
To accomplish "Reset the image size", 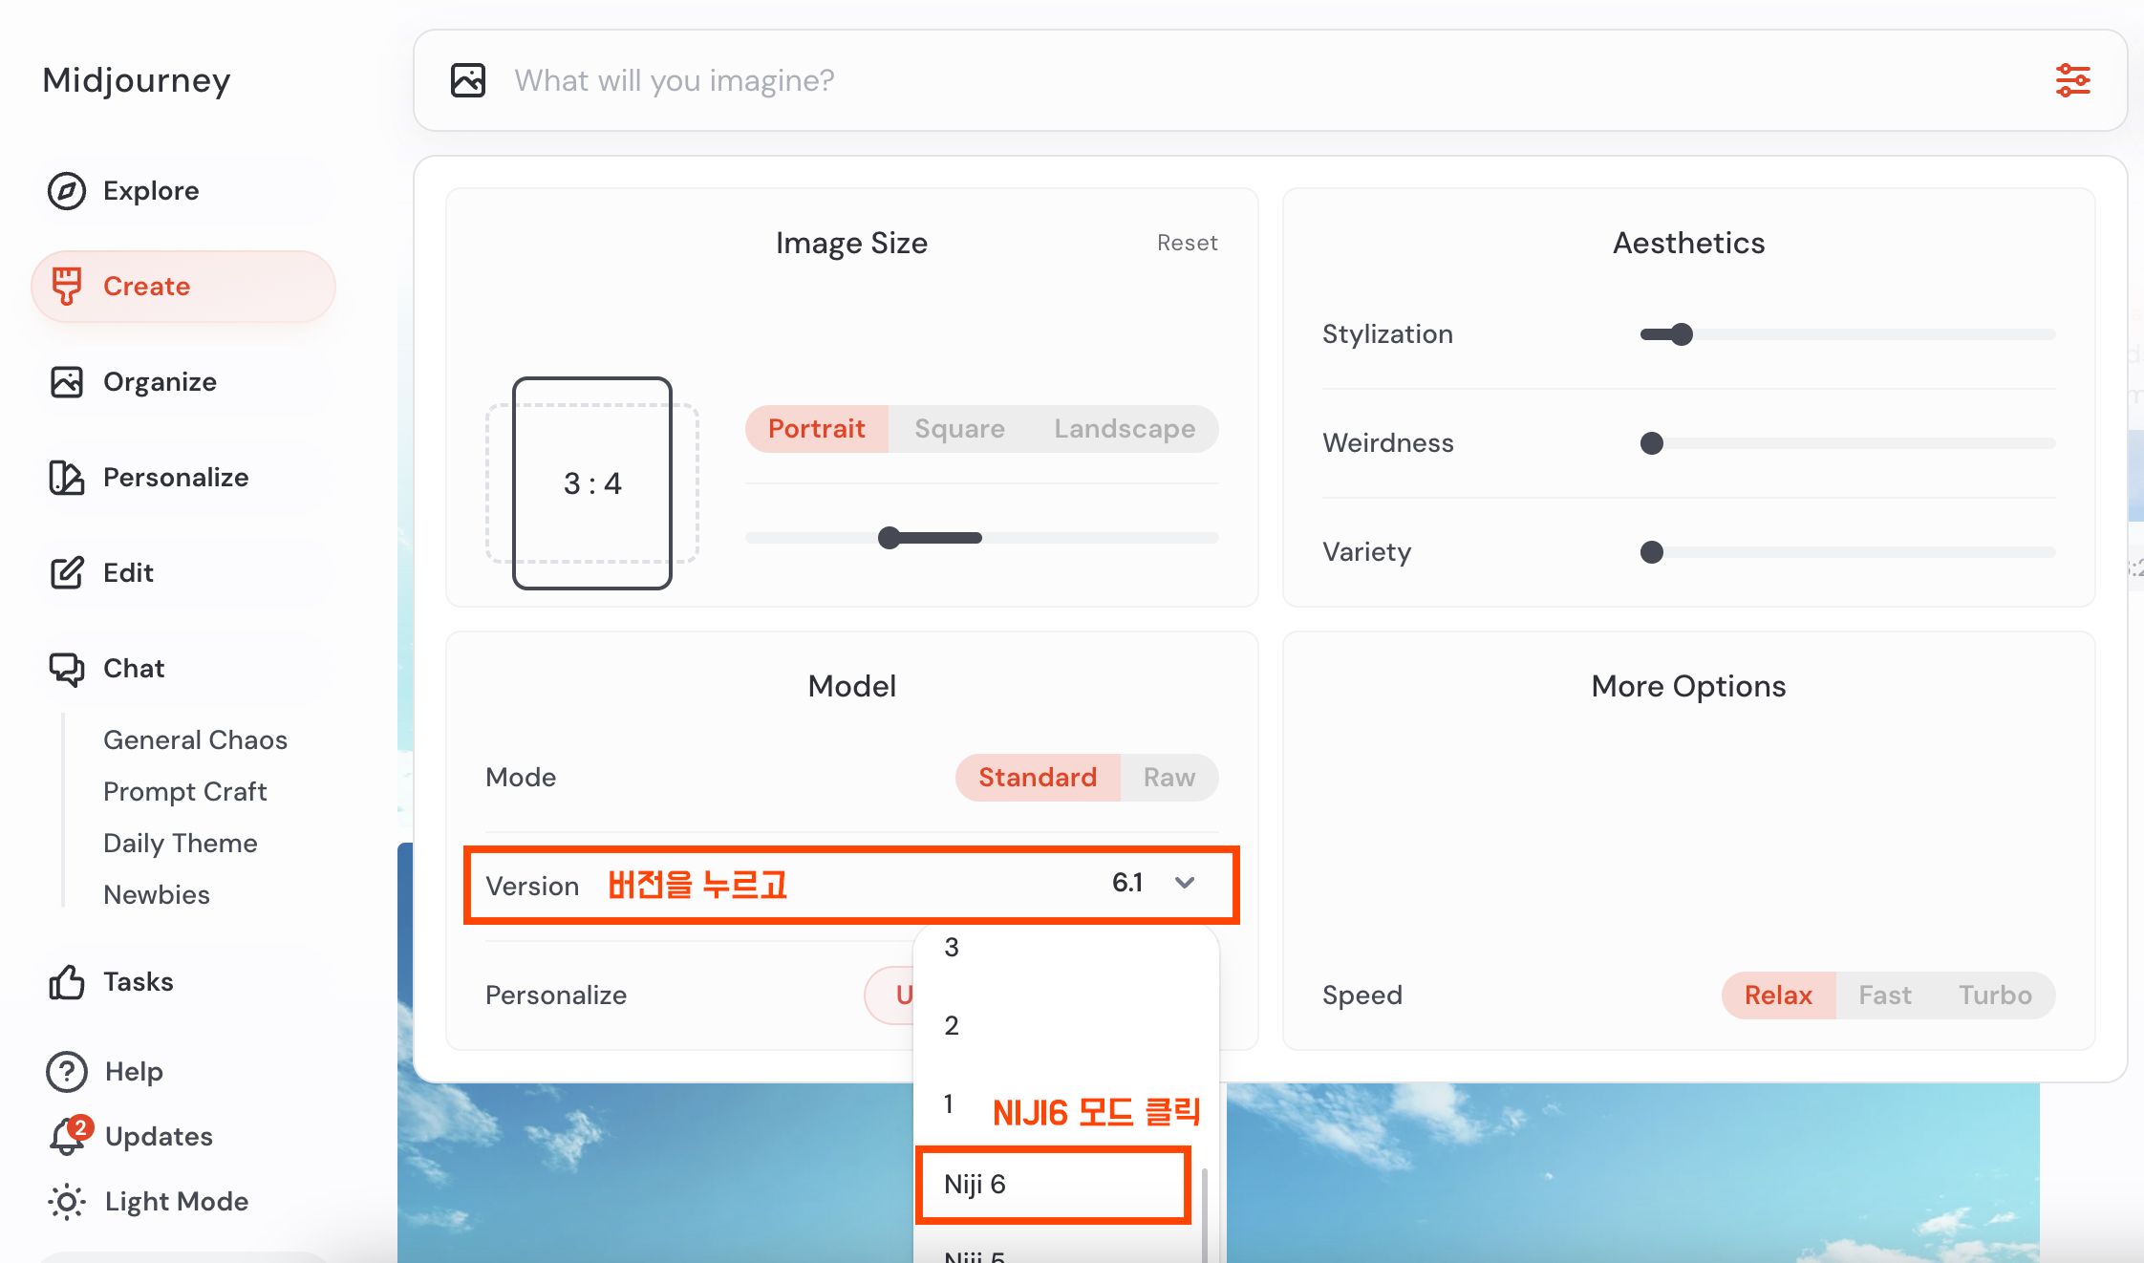I will [1187, 243].
